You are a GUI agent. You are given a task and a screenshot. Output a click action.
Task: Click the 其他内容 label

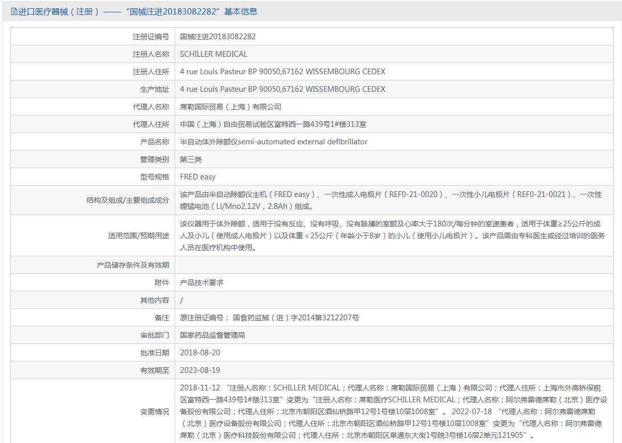click(154, 300)
